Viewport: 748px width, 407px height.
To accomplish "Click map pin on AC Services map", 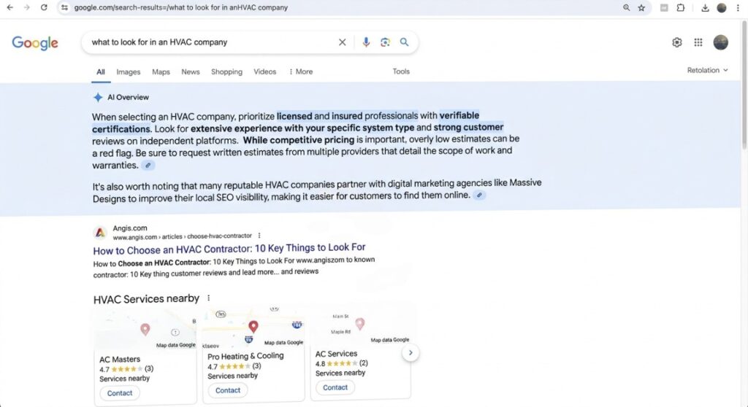I will 360,324.
